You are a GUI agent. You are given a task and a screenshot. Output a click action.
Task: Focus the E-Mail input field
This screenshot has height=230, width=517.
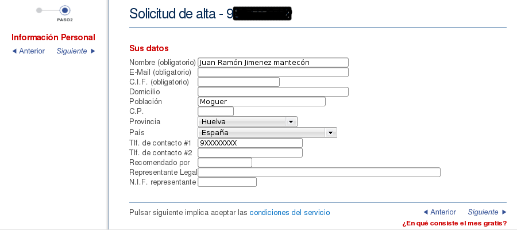coord(273,72)
